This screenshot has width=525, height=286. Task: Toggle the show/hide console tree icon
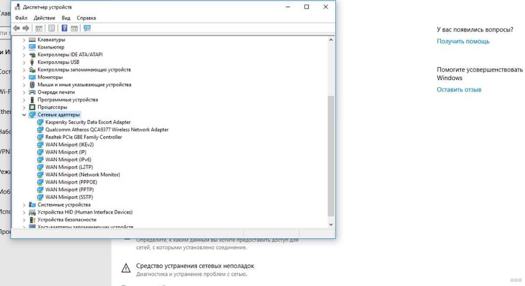pos(39,28)
